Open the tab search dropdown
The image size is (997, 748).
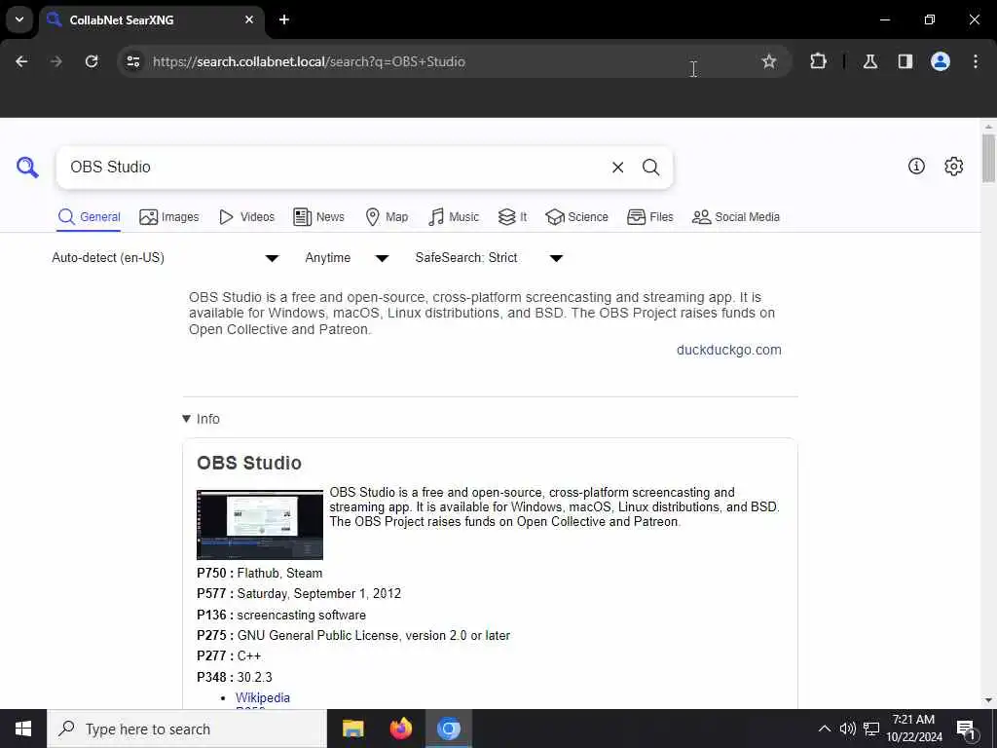coord(19,19)
